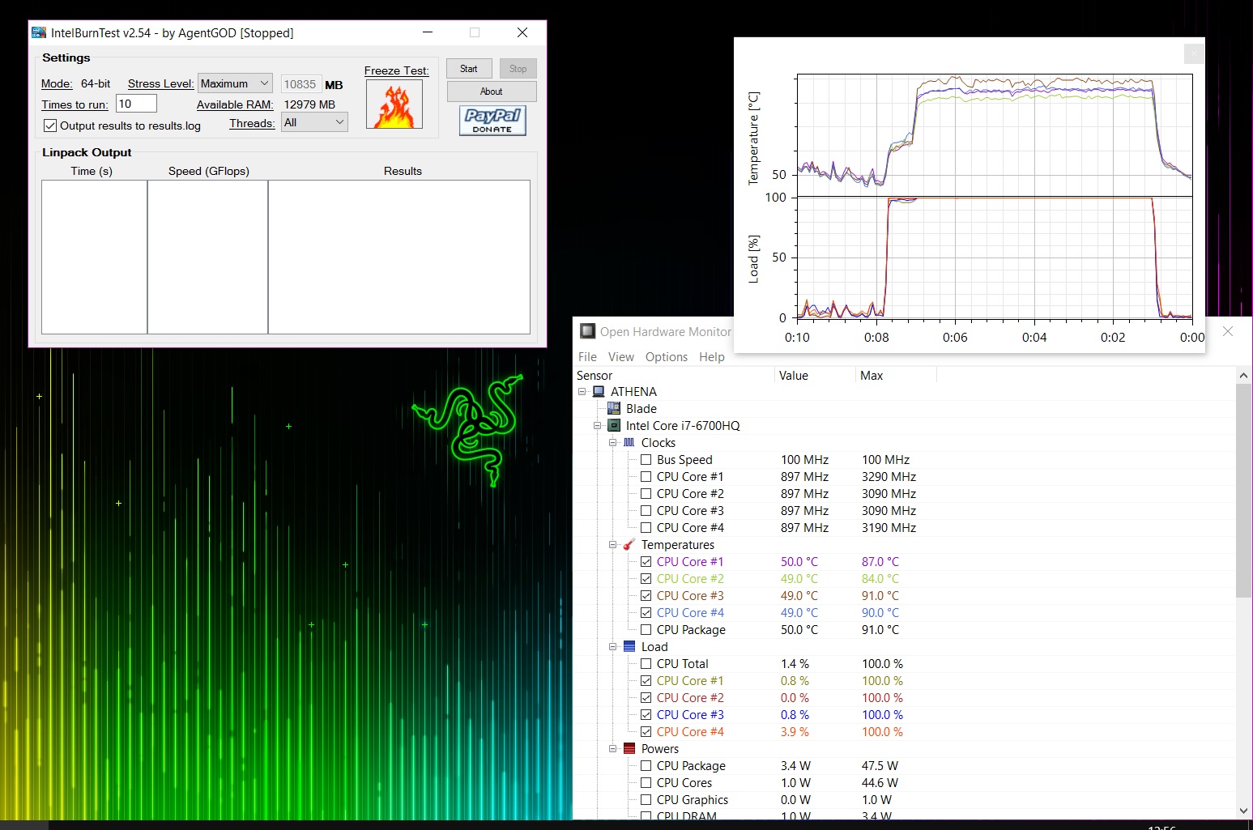Close the Open Hardware Monitor window
Screen dimensions: 1253x830
tap(1228, 331)
